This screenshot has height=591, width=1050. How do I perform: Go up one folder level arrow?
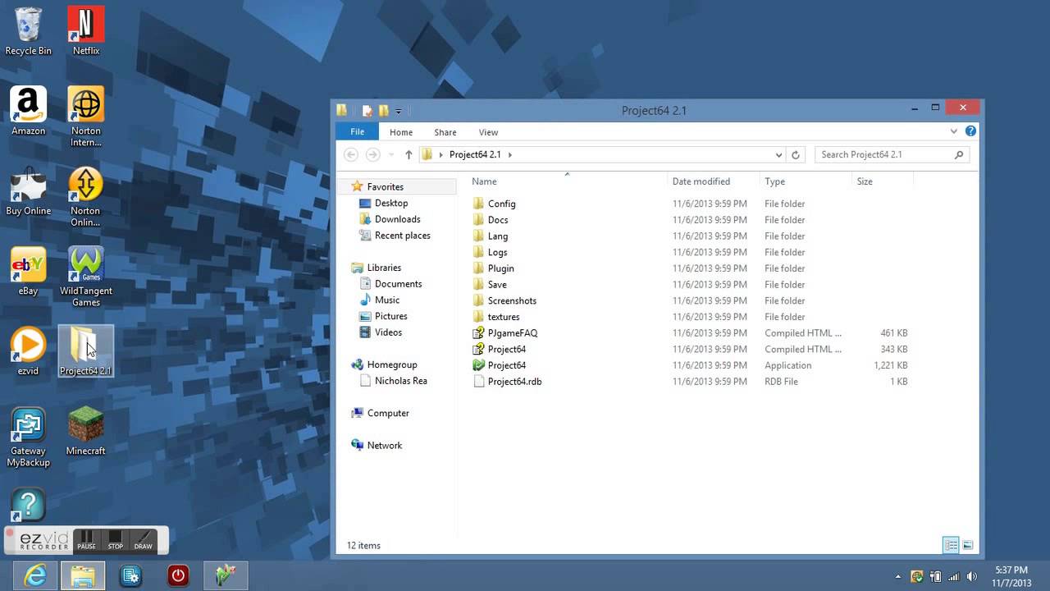coord(409,154)
